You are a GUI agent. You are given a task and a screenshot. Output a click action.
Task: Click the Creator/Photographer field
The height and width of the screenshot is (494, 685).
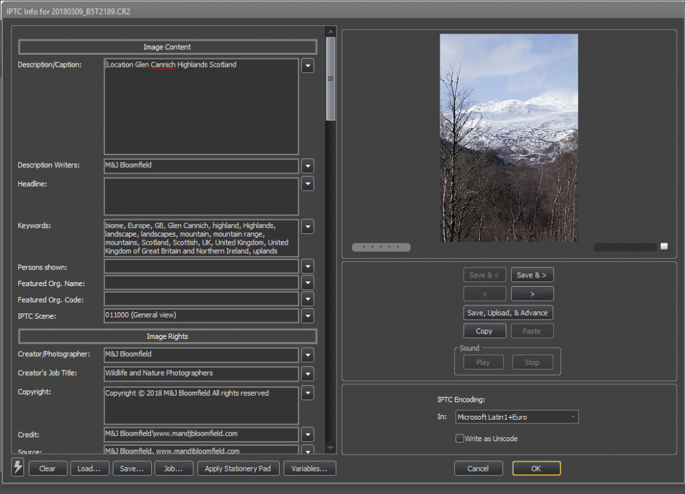[201, 355]
